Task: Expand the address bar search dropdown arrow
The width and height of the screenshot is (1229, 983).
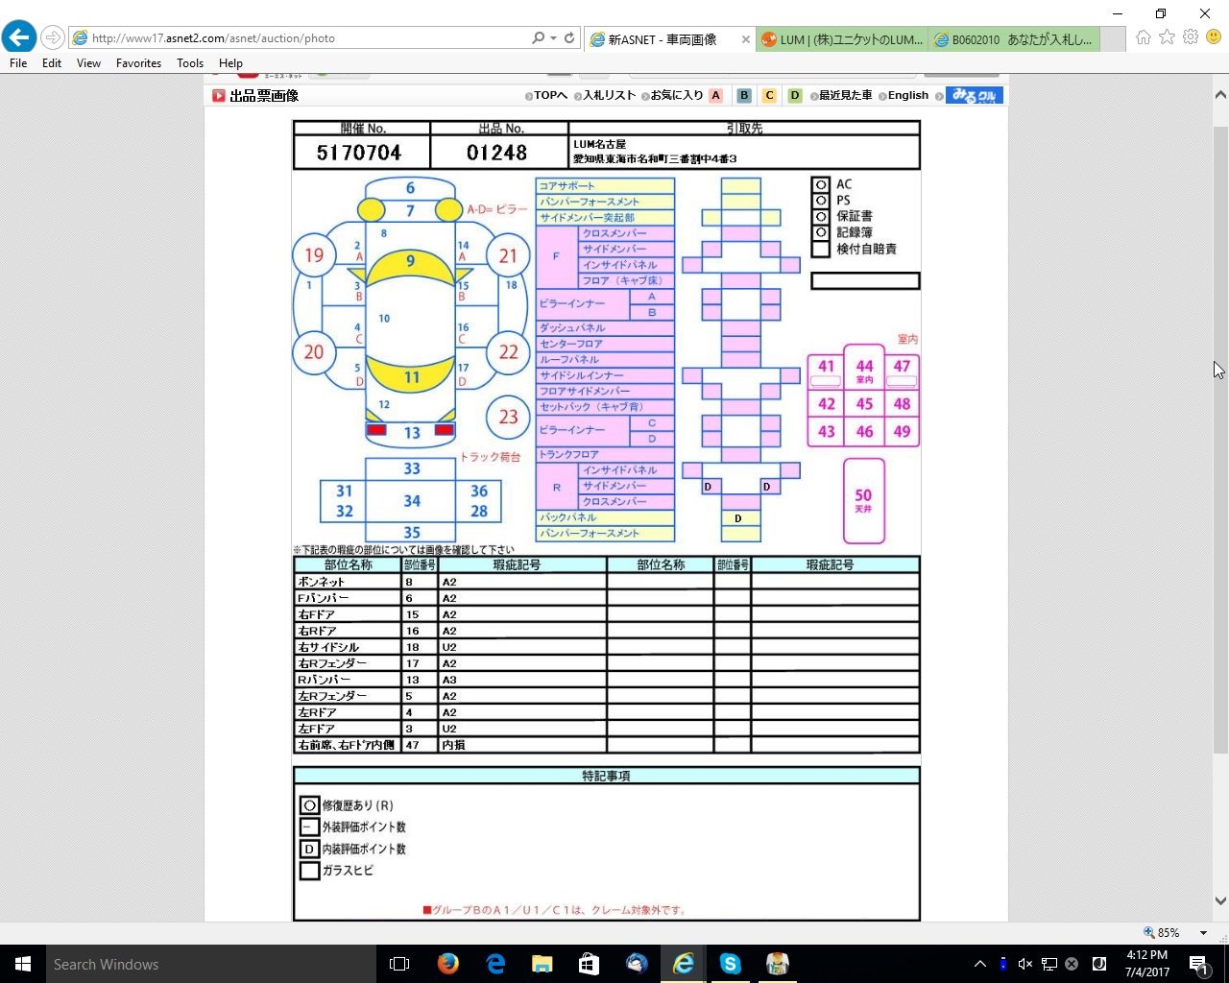Action: (x=553, y=38)
